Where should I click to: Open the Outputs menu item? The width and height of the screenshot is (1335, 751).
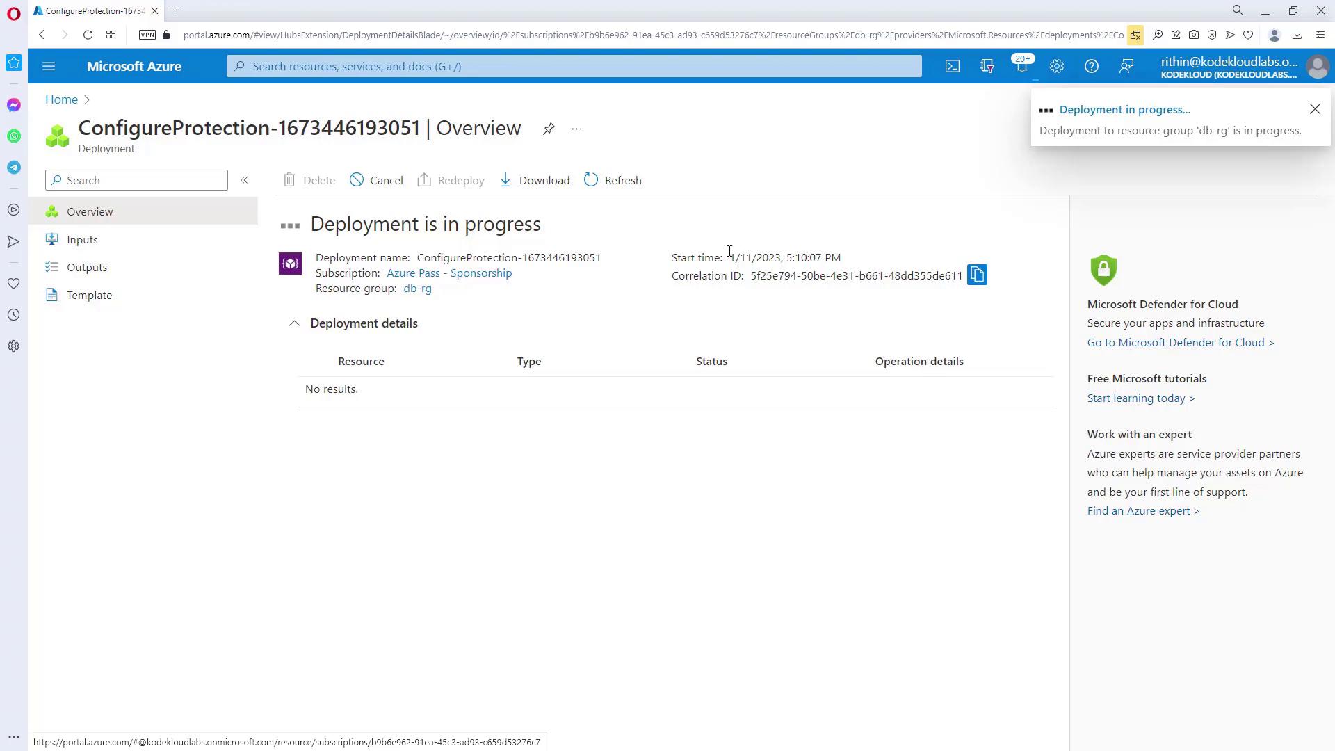(87, 267)
